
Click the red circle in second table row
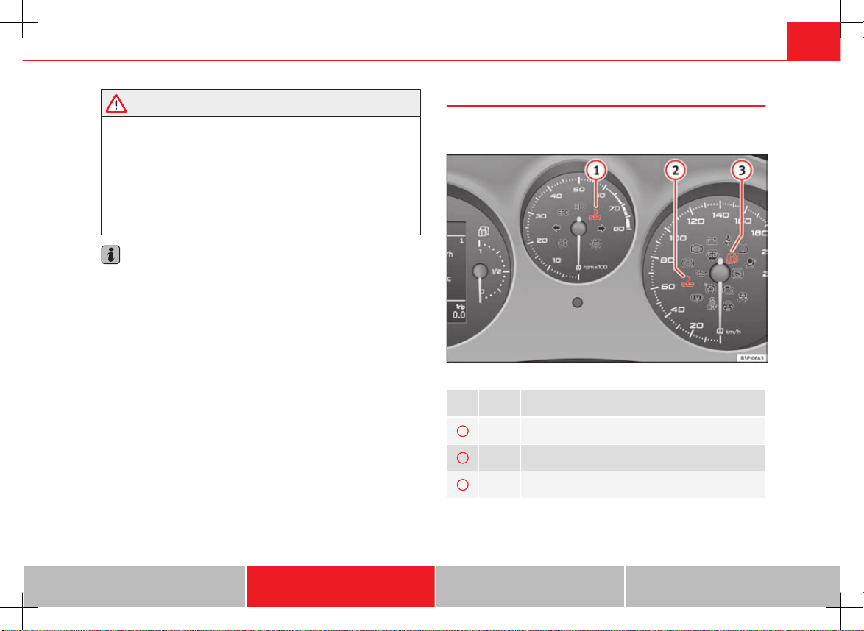click(x=463, y=458)
